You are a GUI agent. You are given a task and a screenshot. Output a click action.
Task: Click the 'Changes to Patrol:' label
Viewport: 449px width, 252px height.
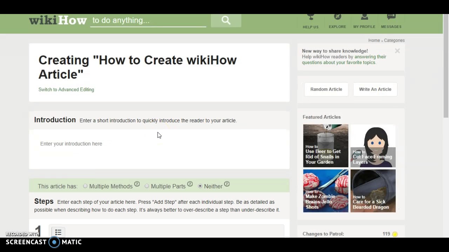point(323,234)
